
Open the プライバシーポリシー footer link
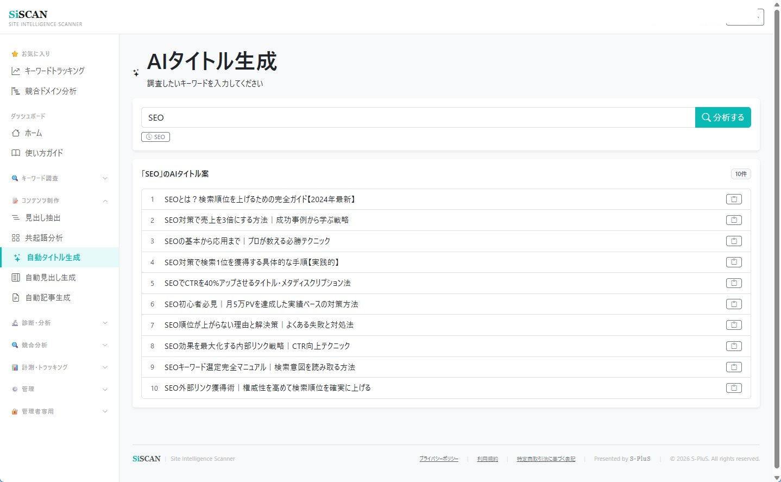pos(439,459)
